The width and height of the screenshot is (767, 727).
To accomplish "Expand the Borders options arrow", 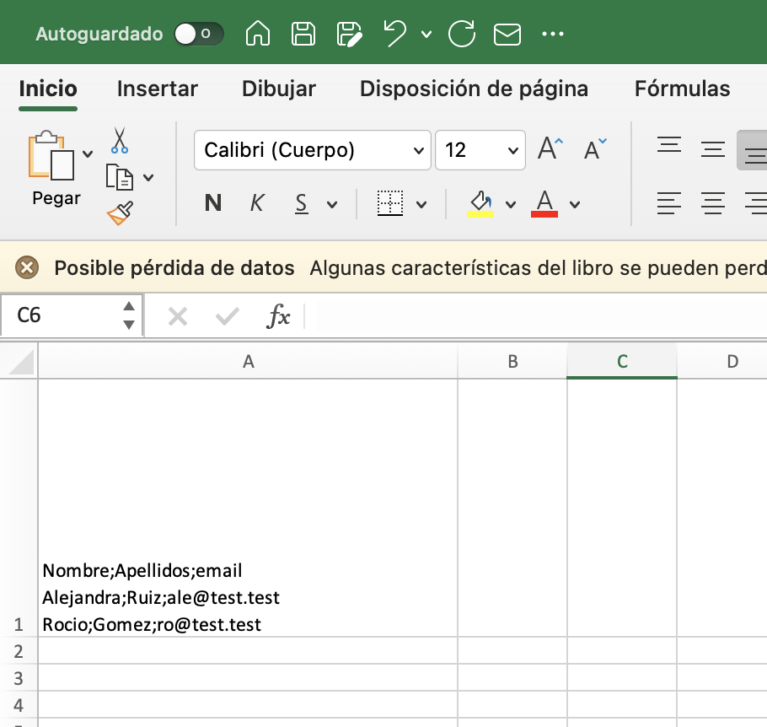I will tap(421, 204).
